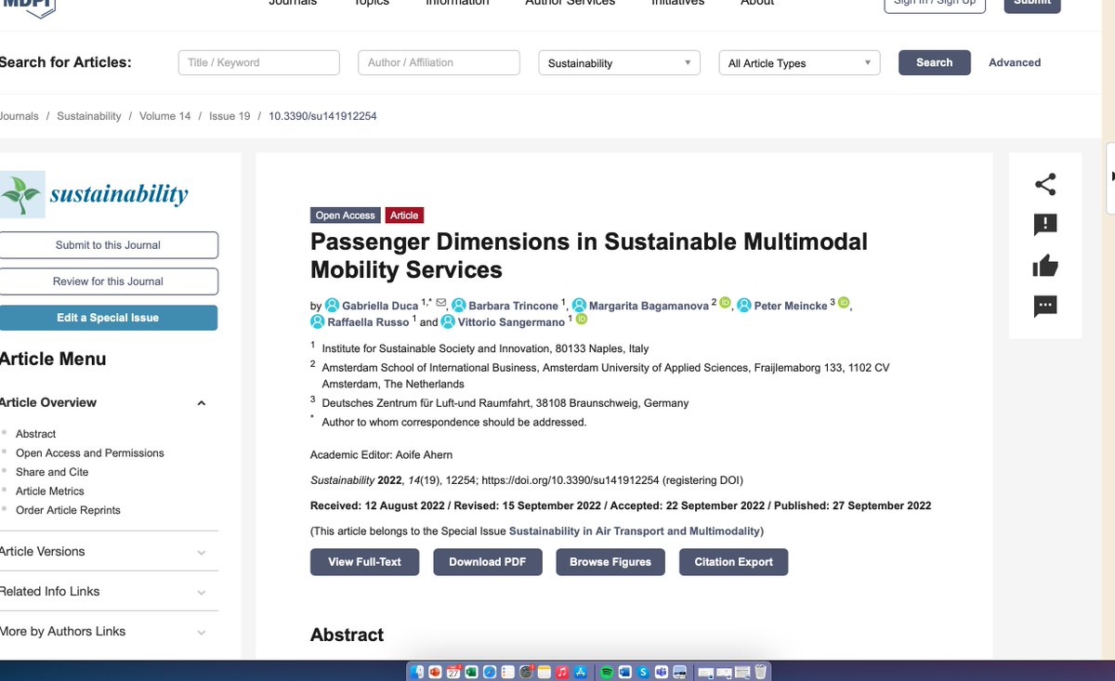This screenshot has height=681, width=1115.
Task: Click Submit to this Journal button
Action: tap(108, 245)
